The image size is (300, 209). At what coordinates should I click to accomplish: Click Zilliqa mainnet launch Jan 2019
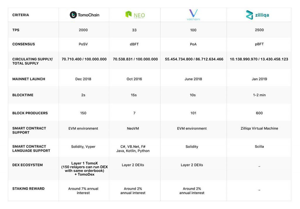point(259,79)
